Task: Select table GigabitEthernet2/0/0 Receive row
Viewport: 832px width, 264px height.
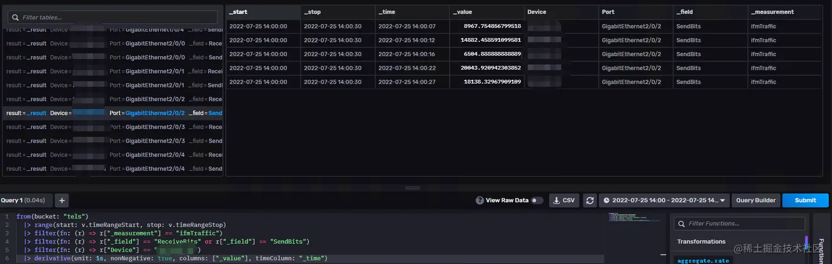Action: 113,43
